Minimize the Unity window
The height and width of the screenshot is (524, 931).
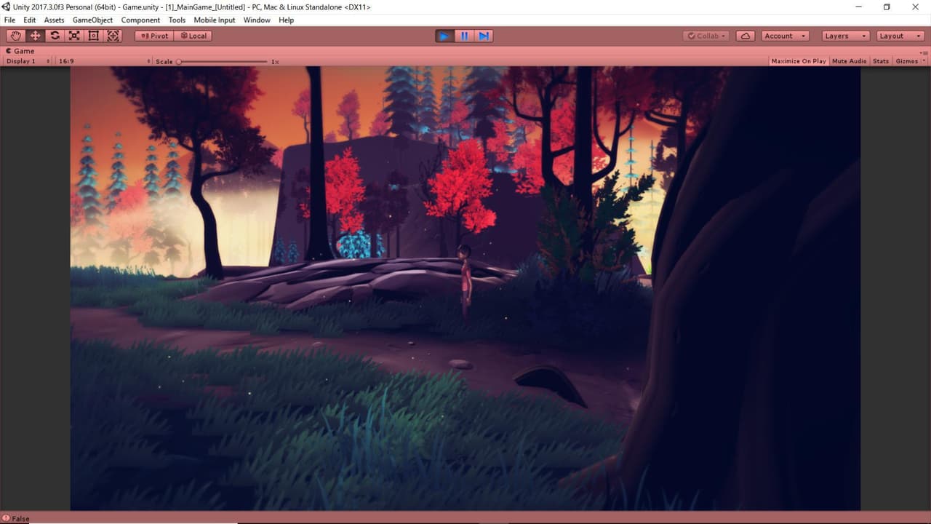[857, 7]
